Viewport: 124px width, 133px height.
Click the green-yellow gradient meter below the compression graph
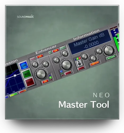(14, 95)
